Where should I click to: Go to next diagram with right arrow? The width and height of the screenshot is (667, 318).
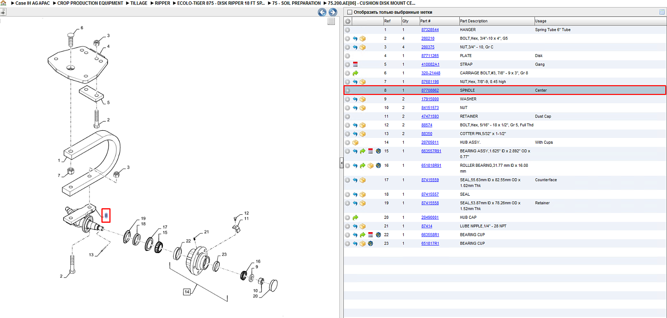click(x=333, y=12)
